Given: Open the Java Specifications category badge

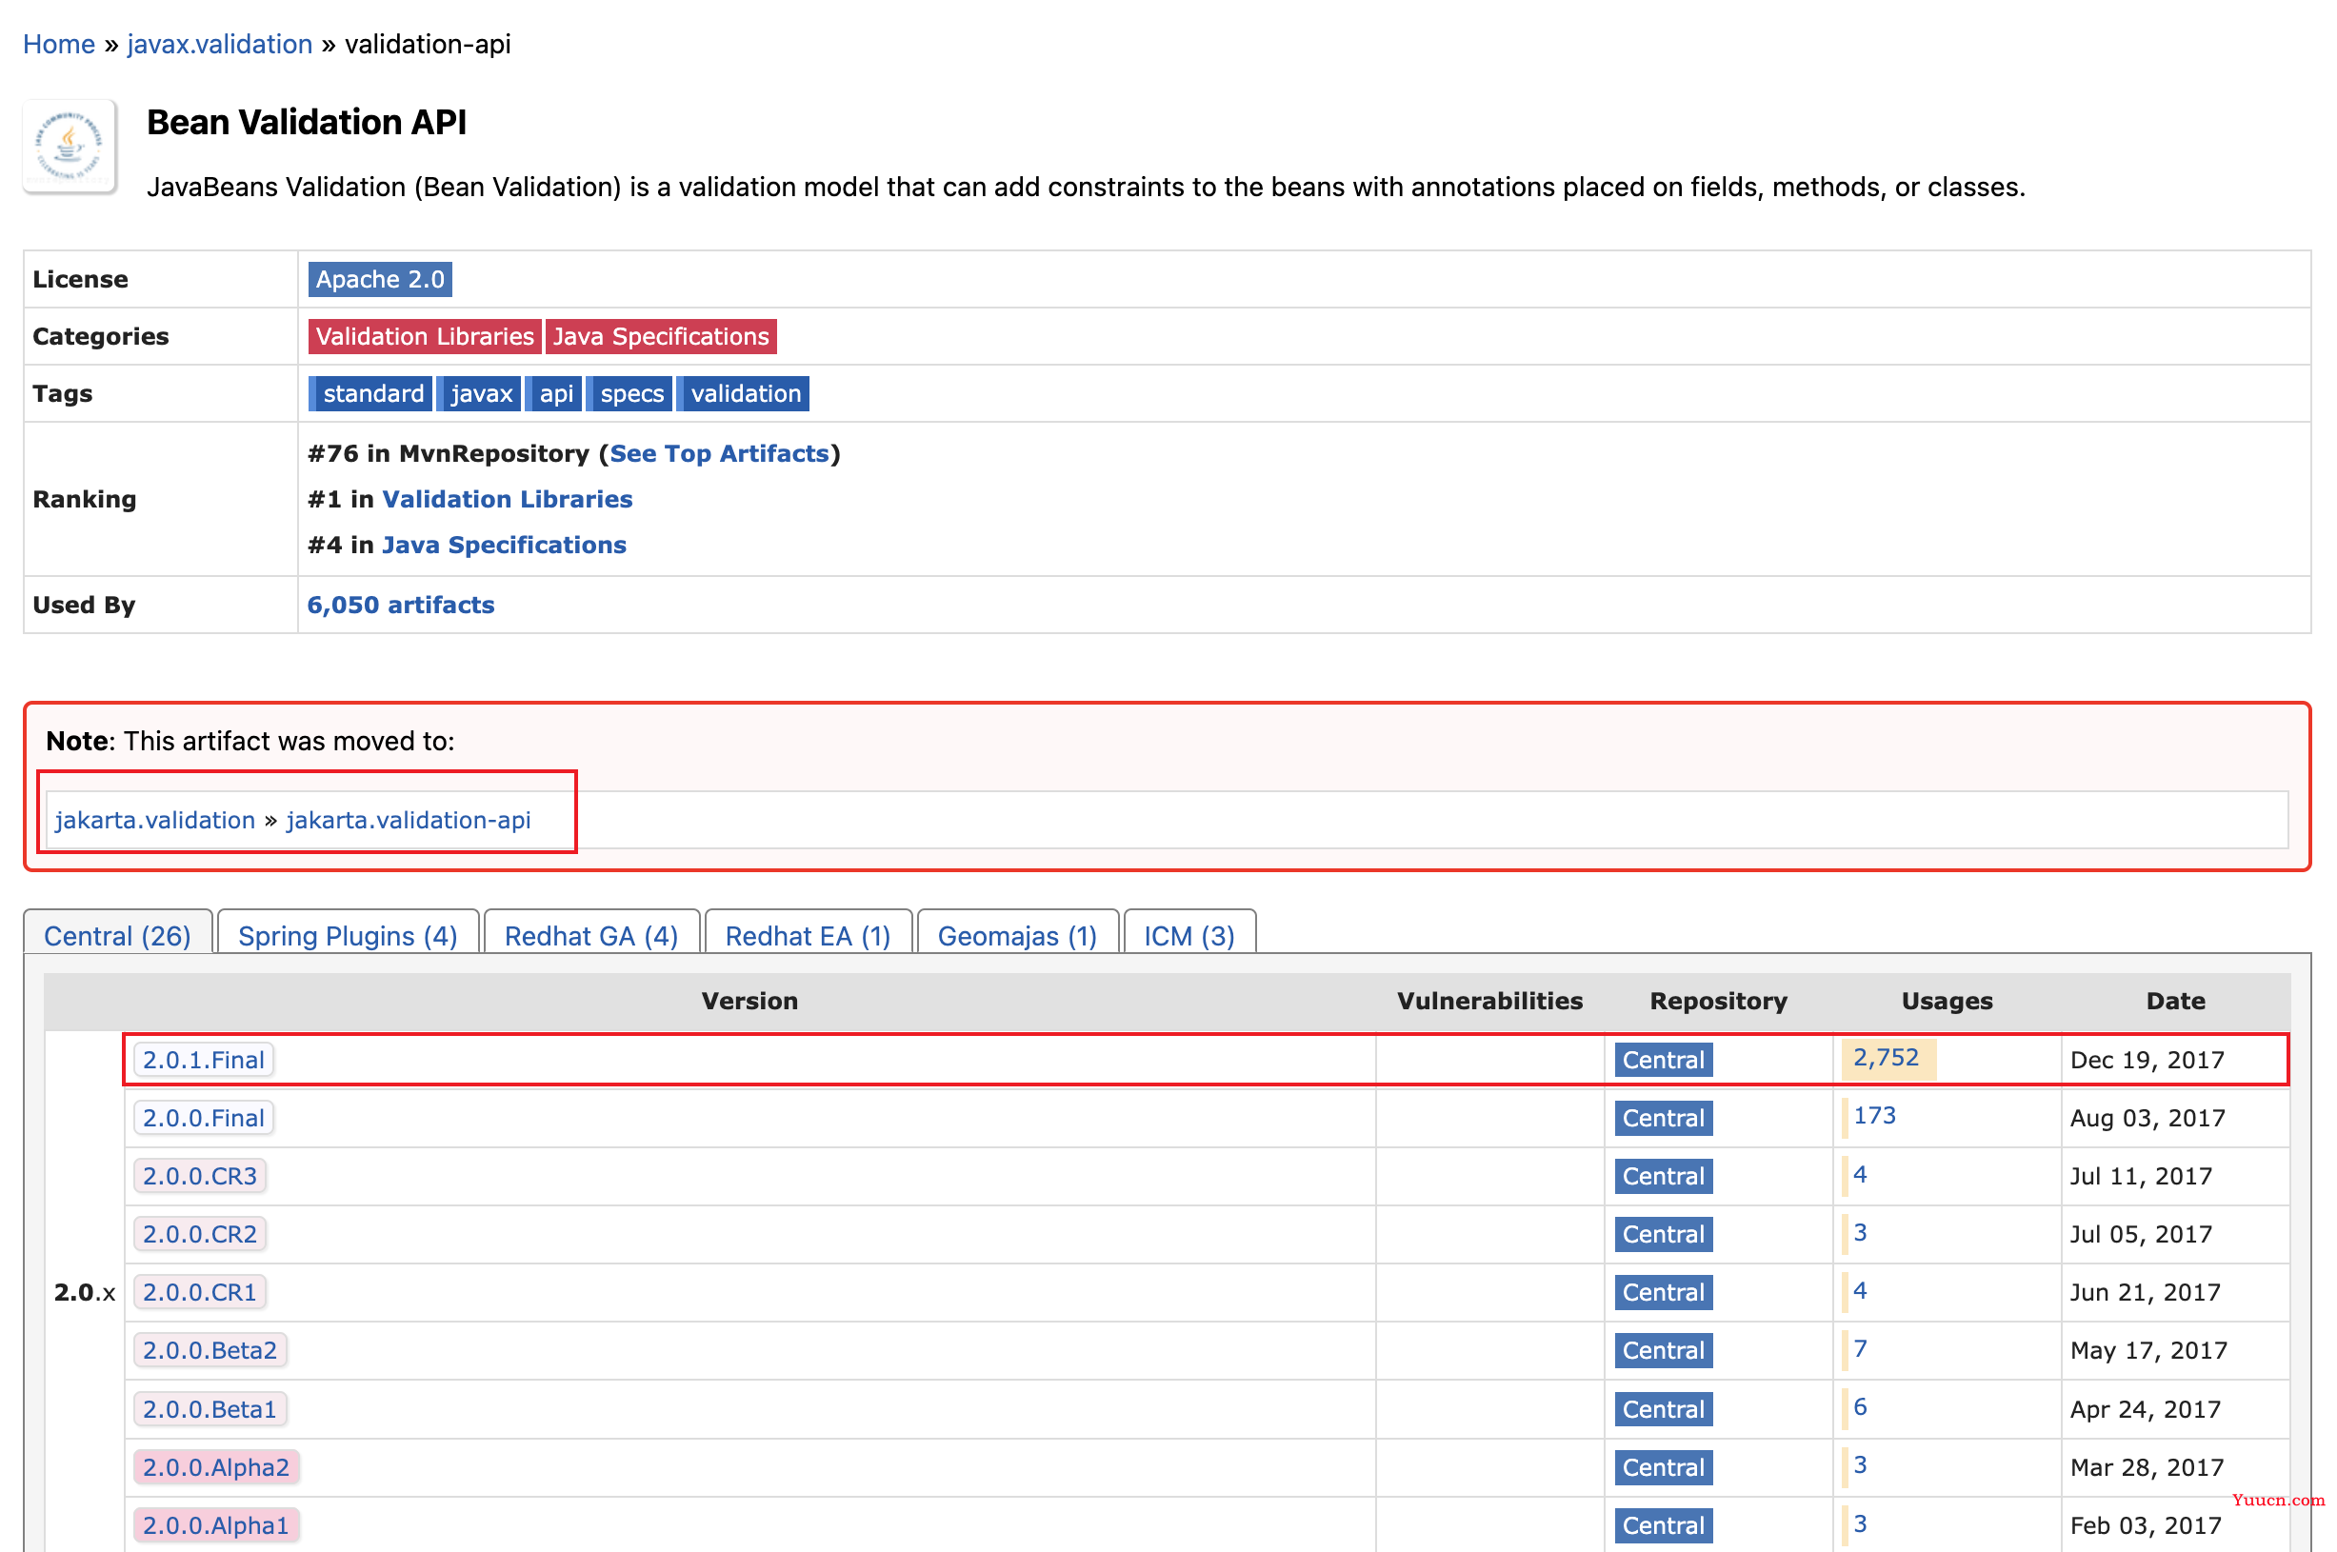Looking at the screenshot, I should 661,336.
